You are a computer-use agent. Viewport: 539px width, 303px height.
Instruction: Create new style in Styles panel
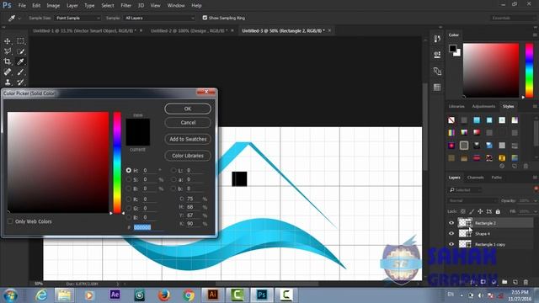click(x=515, y=167)
